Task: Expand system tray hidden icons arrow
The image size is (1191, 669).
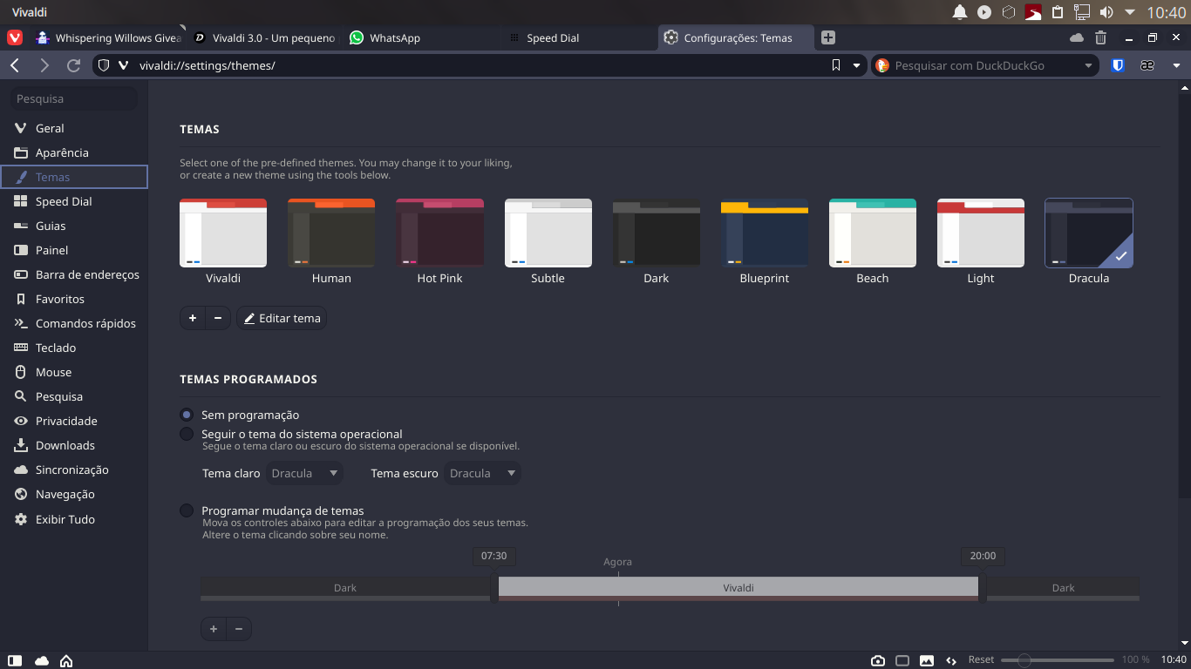Action: click(x=1130, y=12)
